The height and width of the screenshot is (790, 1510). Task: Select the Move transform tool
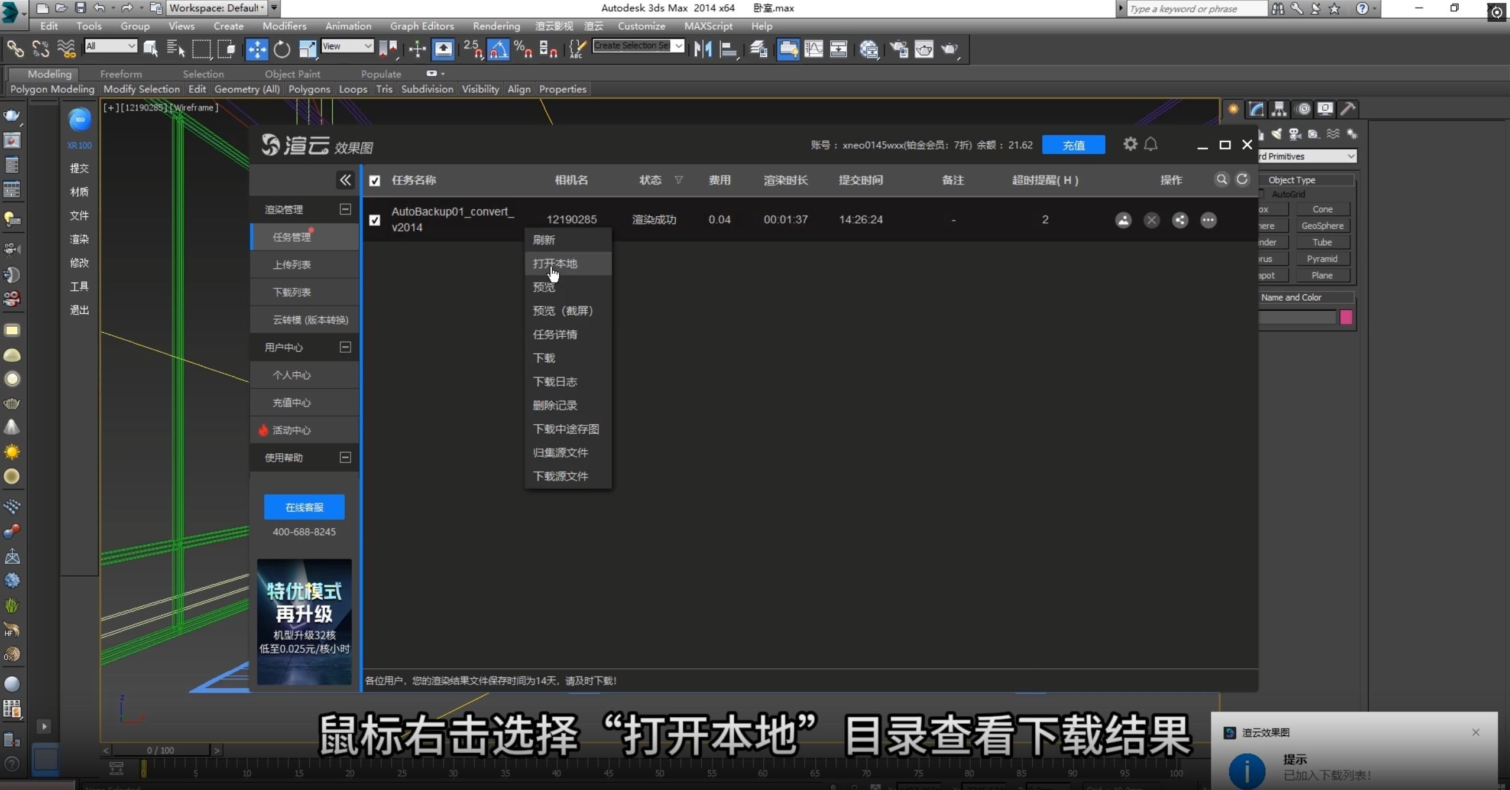pos(257,49)
